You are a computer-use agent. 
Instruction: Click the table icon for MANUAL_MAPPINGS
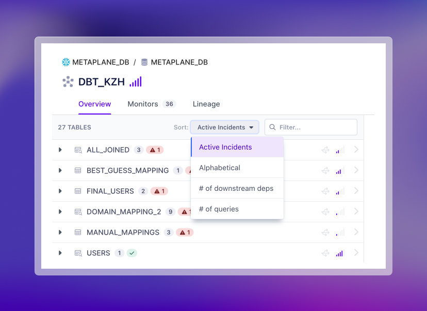click(78, 232)
